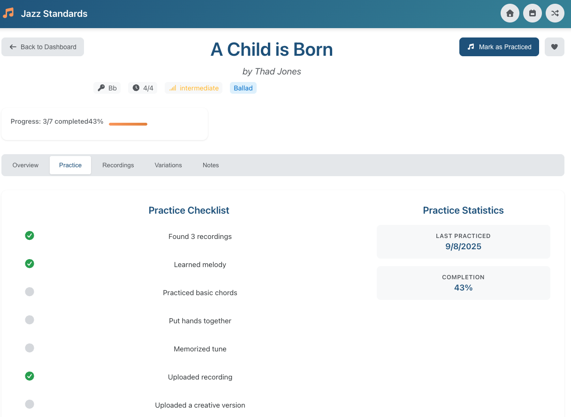Favorite the tune with heart icon

[554, 47]
